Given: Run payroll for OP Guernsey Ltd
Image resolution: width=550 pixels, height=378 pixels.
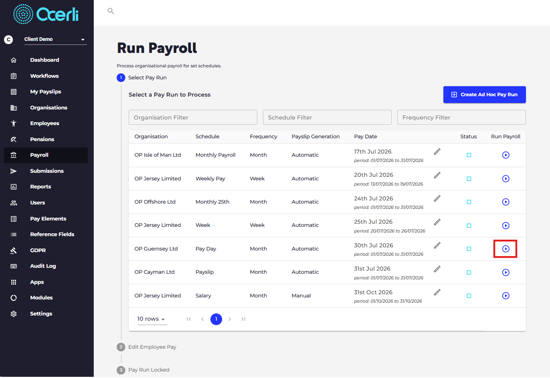Looking at the screenshot, I should coord(506,249).
